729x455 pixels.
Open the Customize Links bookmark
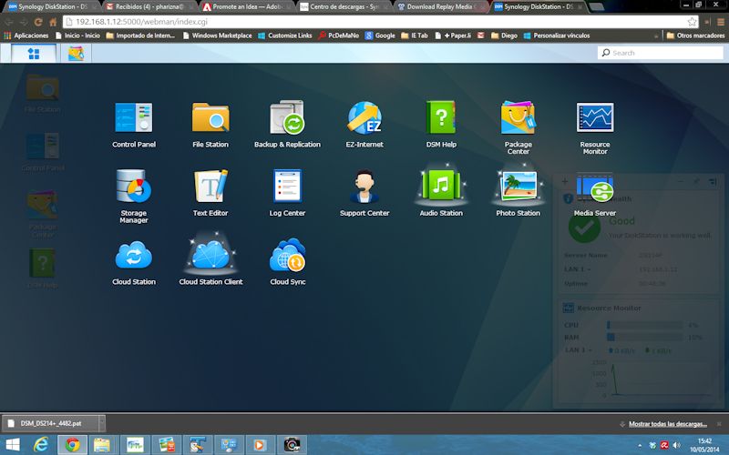point(285,35)
